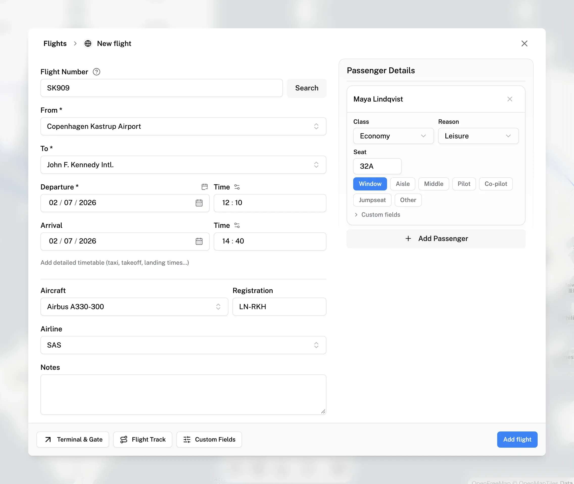Image resolution: width=574 pixels, height=484 pixels.
Task: Select Pilot seat type
Action: 464,184
